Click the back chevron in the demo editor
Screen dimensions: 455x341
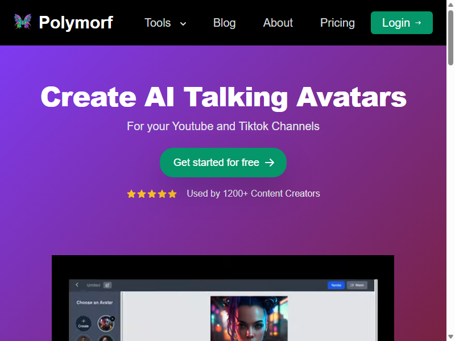point(77,285)
